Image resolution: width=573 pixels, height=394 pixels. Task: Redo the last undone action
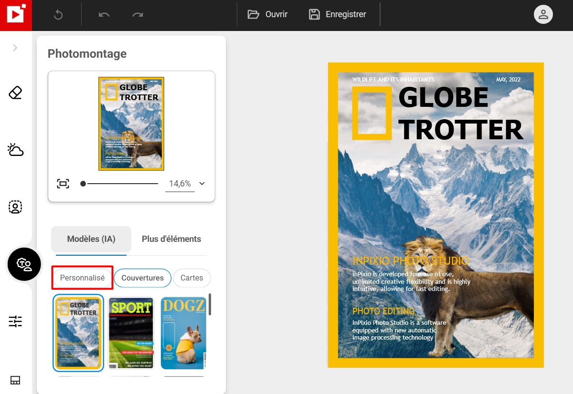coord(138,15)
